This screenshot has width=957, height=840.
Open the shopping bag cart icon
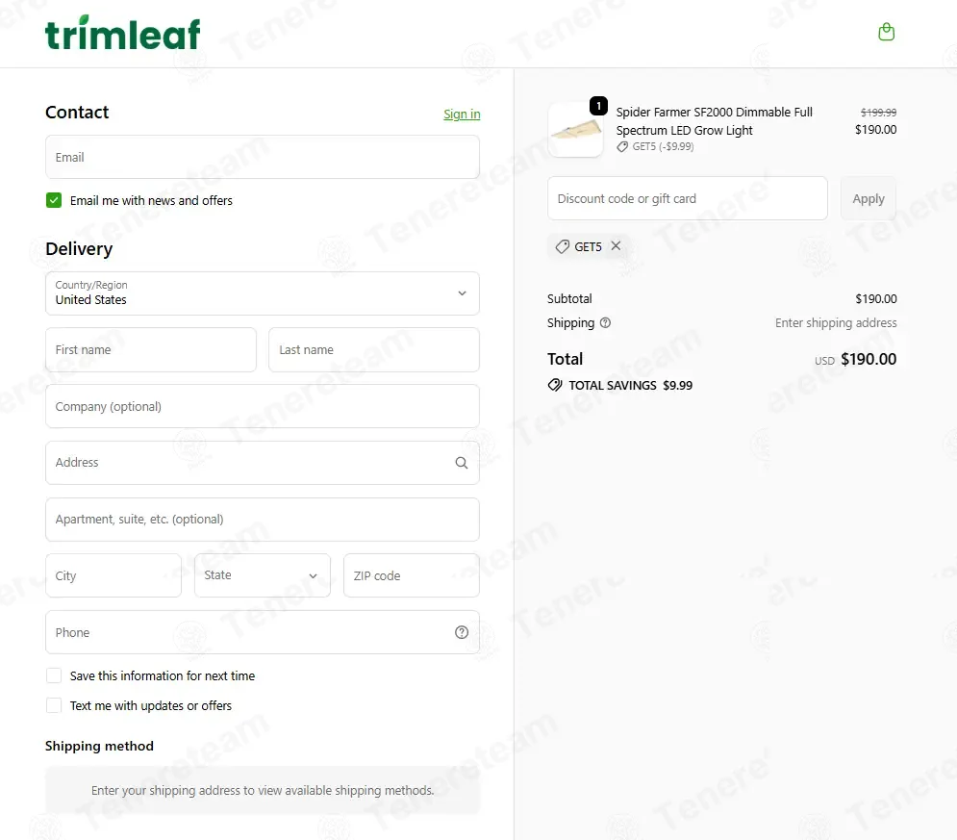886,32
